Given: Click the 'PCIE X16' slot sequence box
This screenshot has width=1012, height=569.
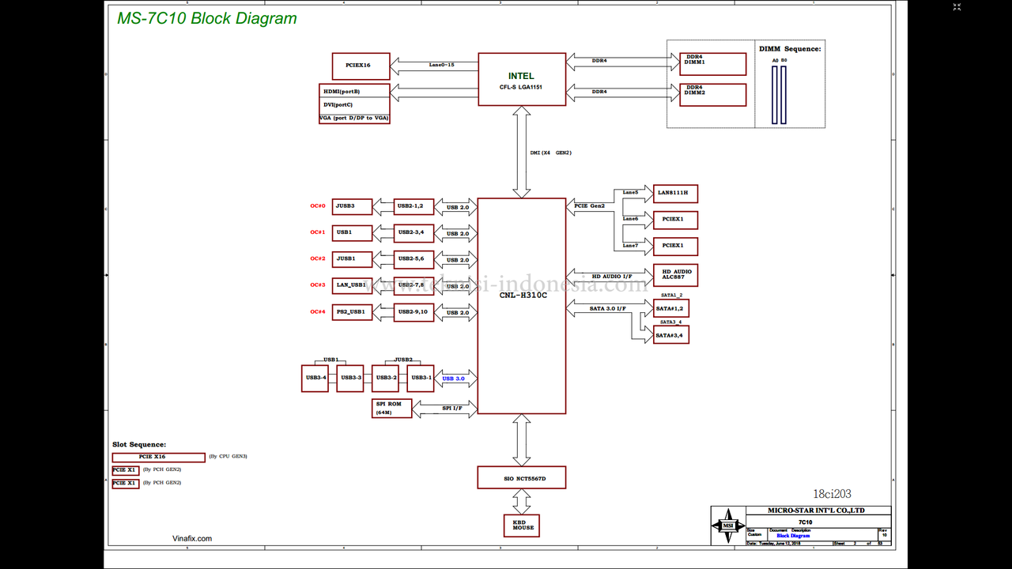Looking at the screenshot, I should (x=159, y=457).
